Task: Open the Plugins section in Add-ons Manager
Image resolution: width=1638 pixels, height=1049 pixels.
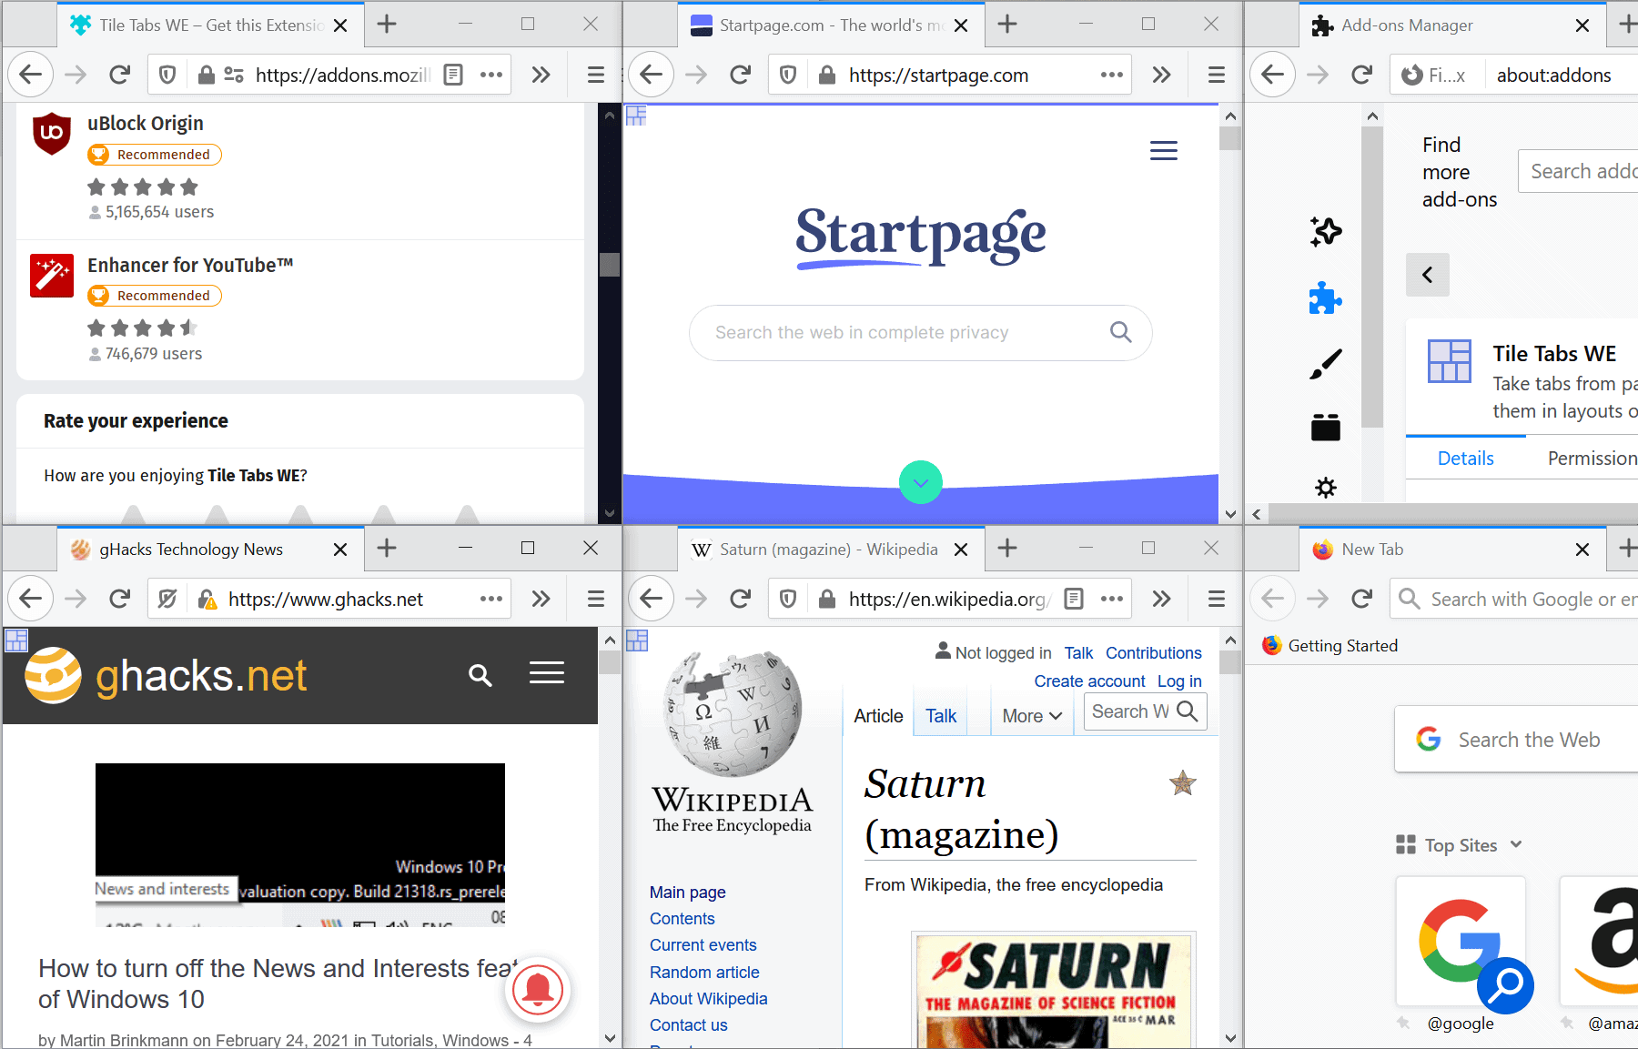Action: pyautogui.click(x=1326, y=427)
